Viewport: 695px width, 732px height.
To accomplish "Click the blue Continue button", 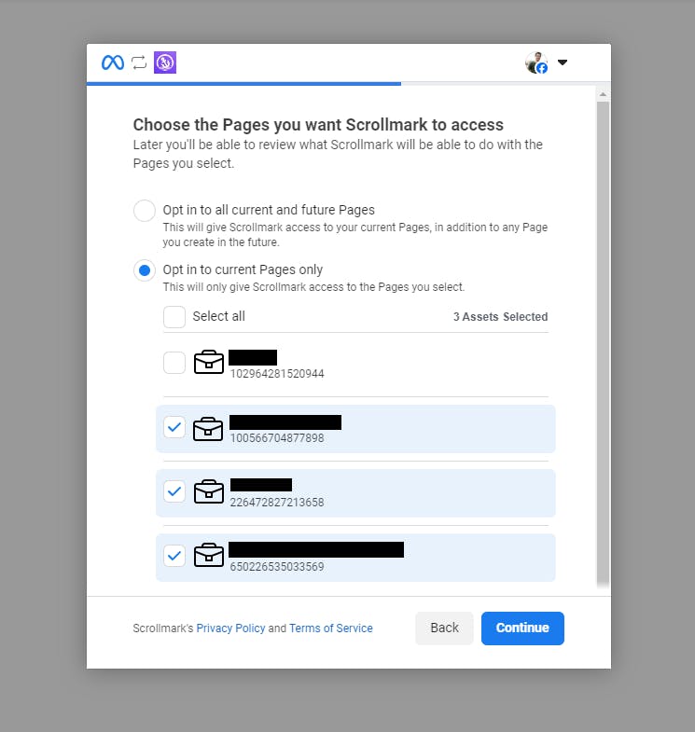I will [x=522, y=628].
